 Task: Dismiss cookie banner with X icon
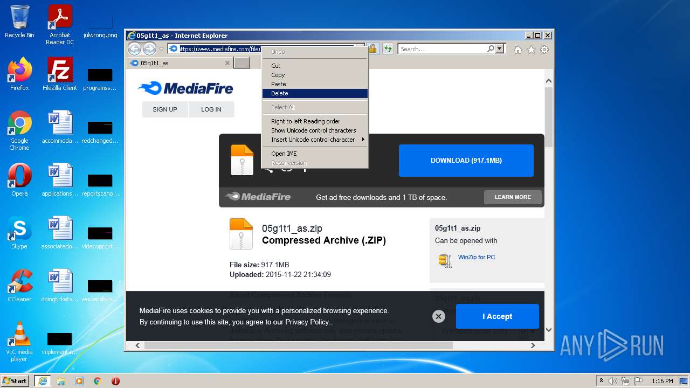pyautogui.click(x=438, y=316)
